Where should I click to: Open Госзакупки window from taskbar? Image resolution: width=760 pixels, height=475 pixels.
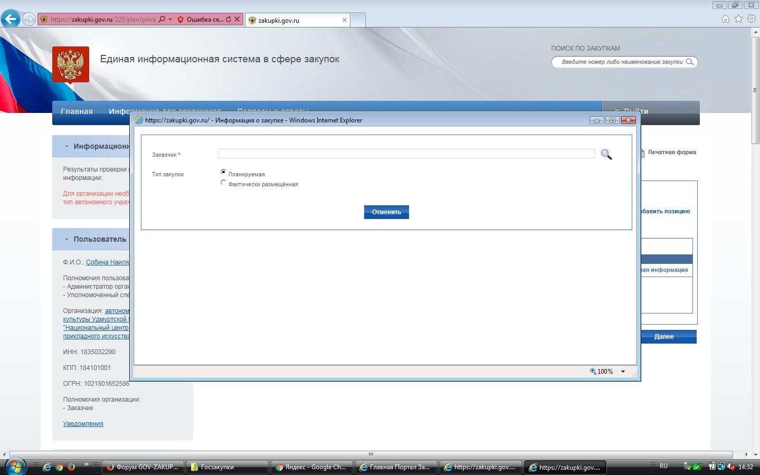tap(227, 467)
